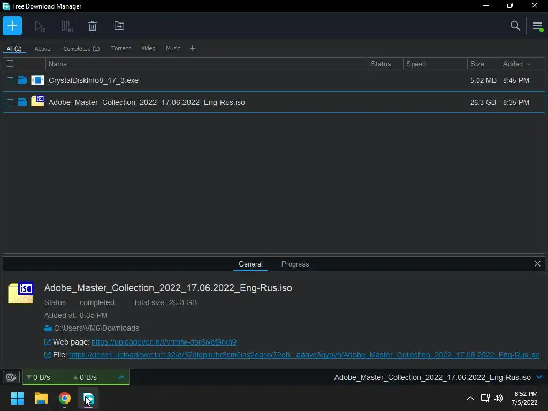
Task: Sort by the Speed column header
Action: point(435,64)
